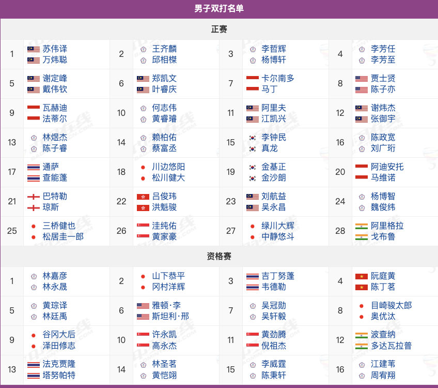Open player link 叶睿庆
The width and height of the screenshot is (438, 388).
[164, 89]
